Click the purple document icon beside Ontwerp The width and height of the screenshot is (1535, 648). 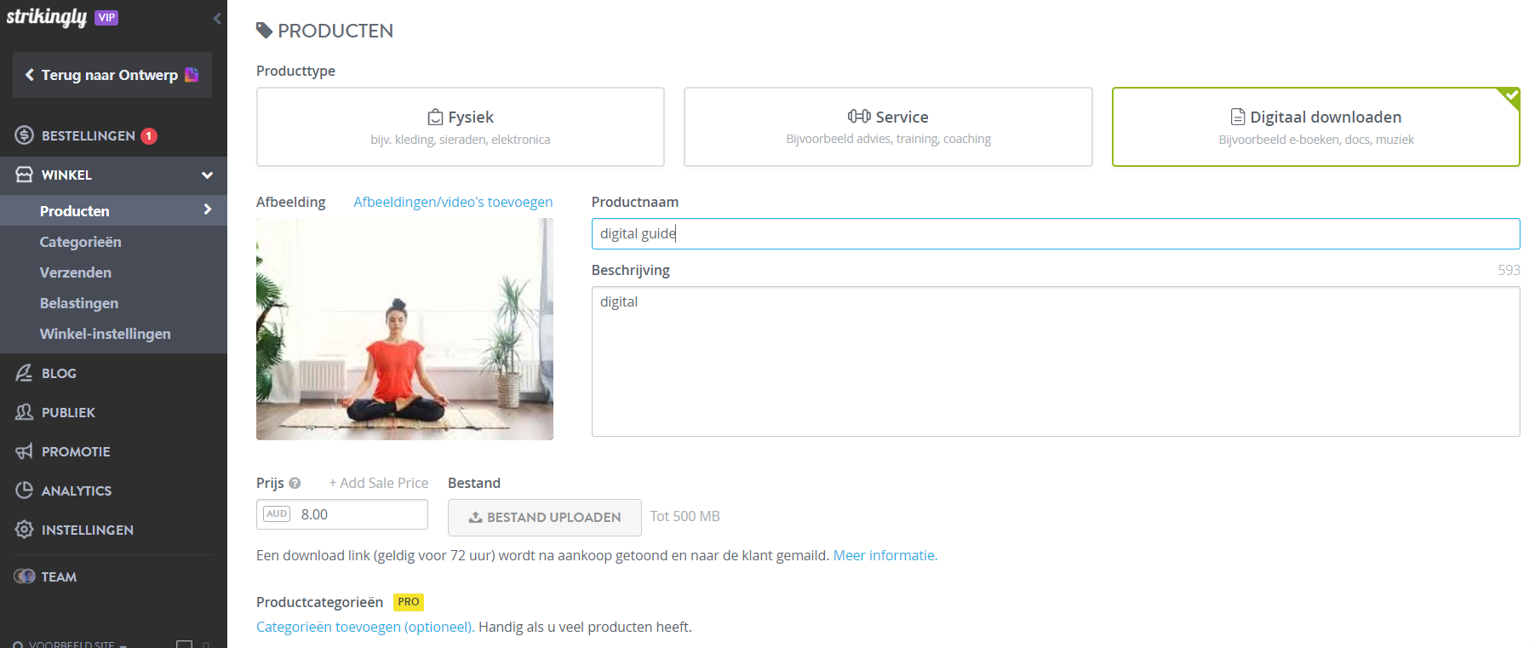click(x=192, y=75)
